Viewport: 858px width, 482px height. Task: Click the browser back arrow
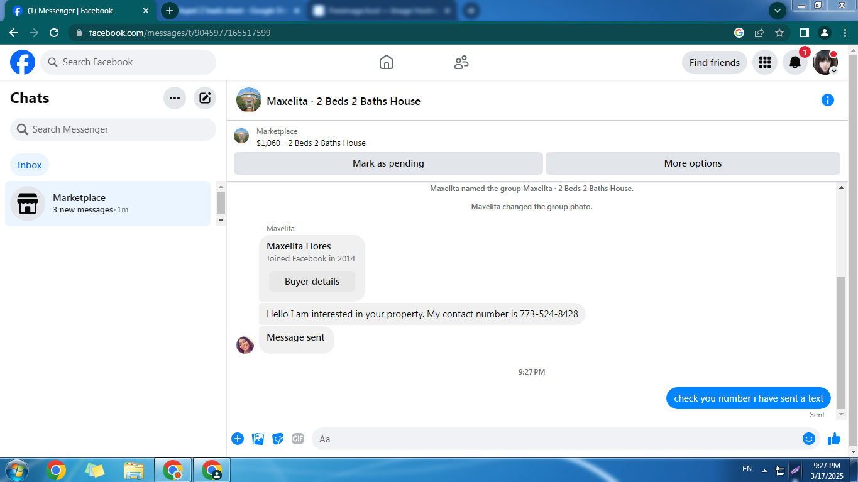click(14, 33)
